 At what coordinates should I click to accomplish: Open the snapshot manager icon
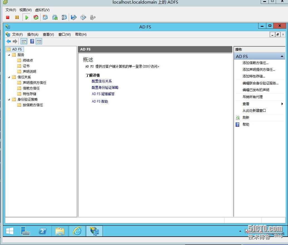point(64,18)
